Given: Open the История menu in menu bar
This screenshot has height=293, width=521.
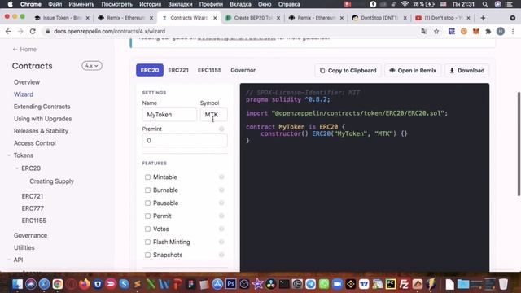Looking at the screenshot, I should [150, 4].
